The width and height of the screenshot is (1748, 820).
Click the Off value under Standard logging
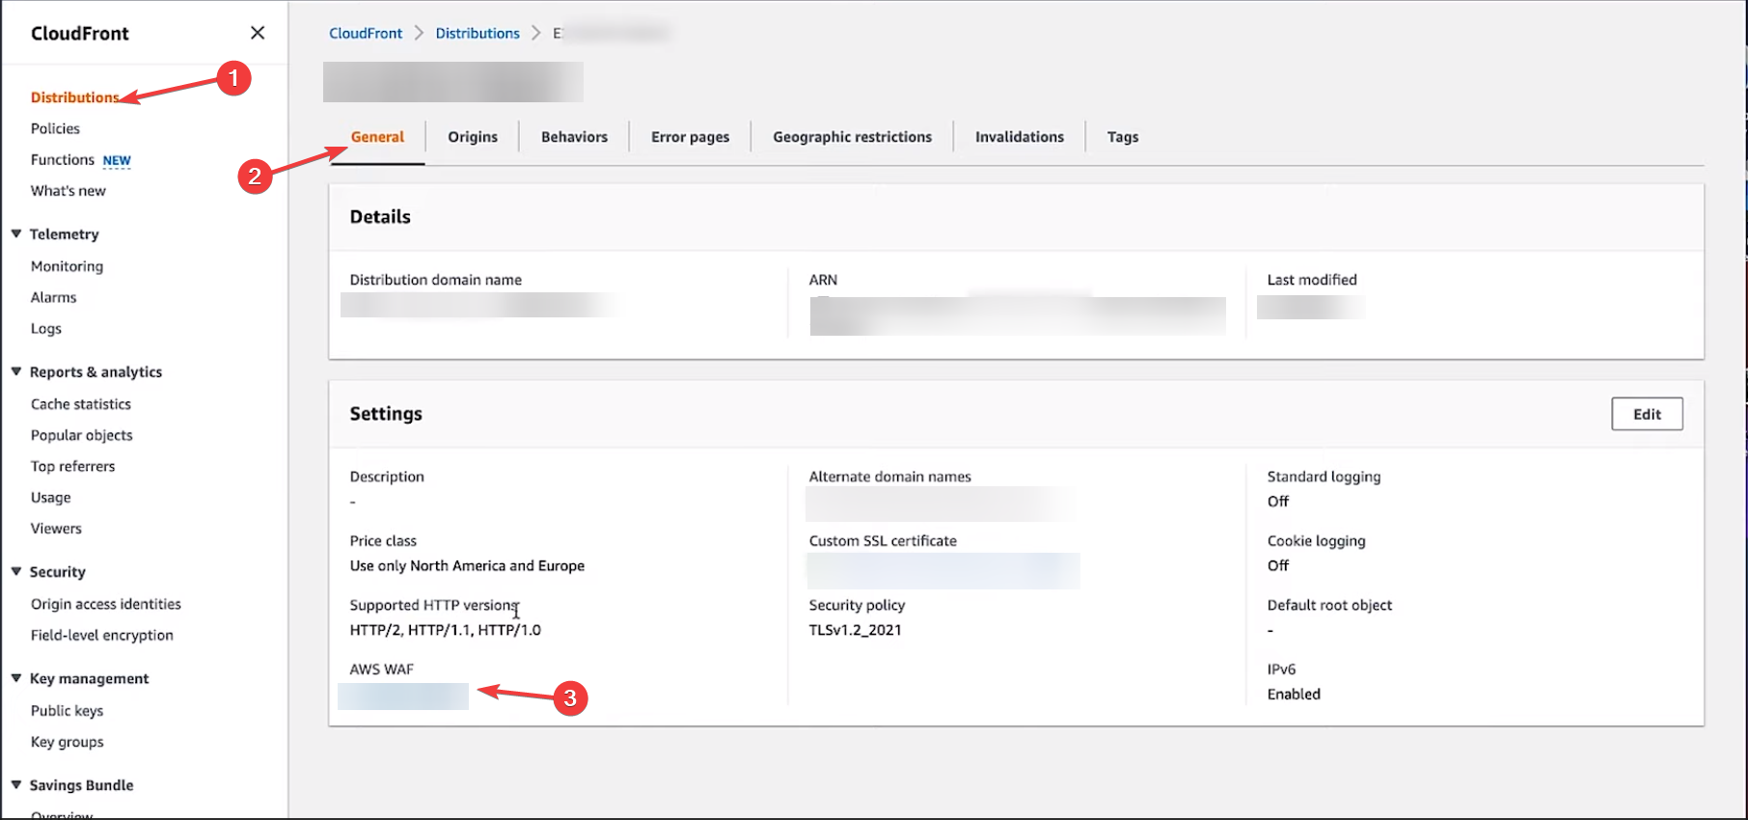coord(1278,502)
